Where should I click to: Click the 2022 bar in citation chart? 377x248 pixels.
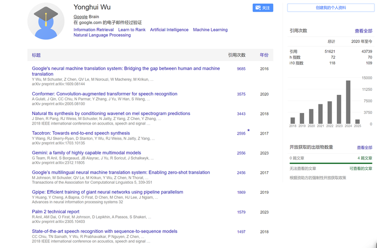pos(330,112)
